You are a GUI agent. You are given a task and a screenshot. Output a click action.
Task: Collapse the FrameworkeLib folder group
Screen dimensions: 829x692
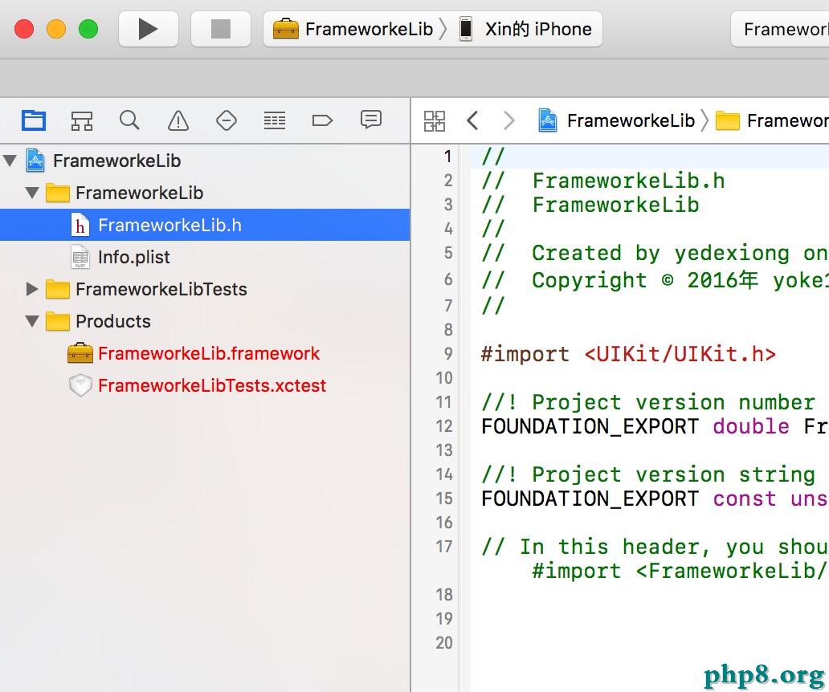click(x=32, y=193)
